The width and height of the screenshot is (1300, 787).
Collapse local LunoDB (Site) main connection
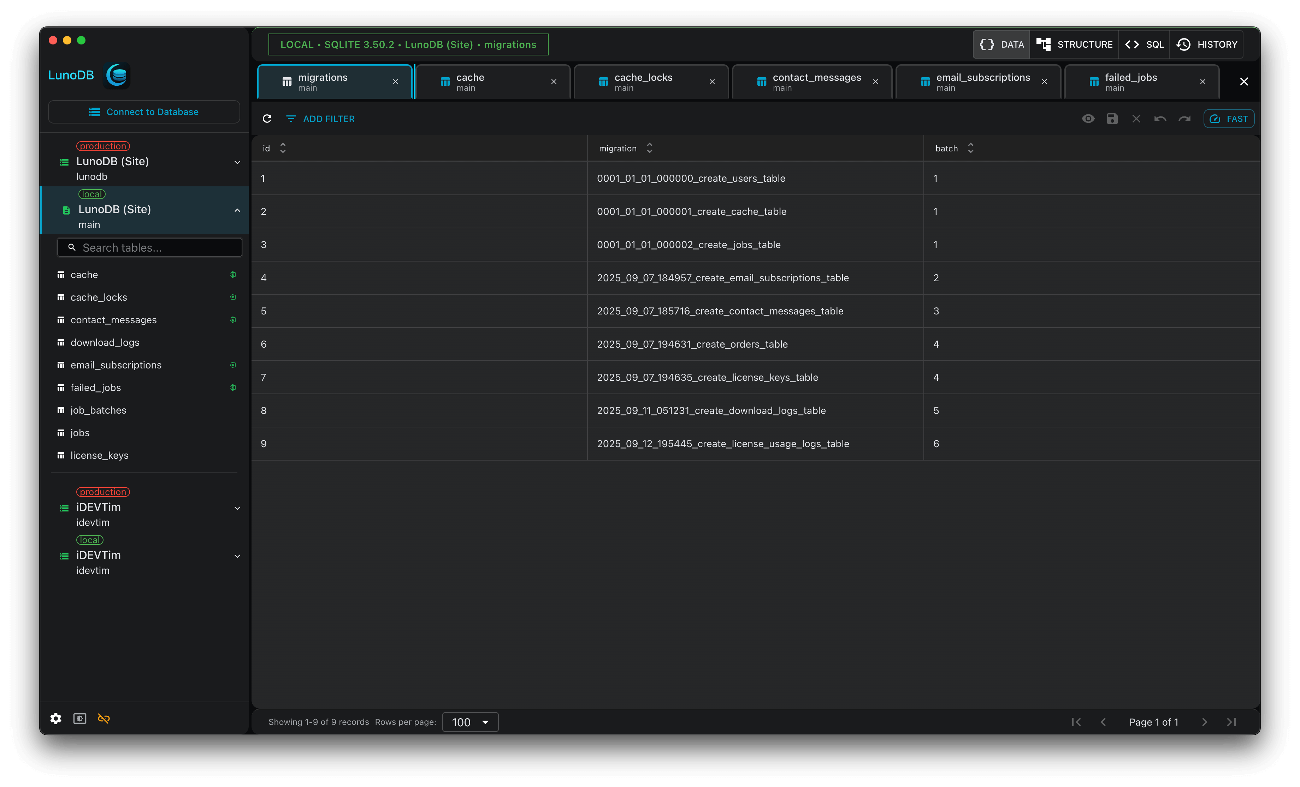click(x=237, y=210)
